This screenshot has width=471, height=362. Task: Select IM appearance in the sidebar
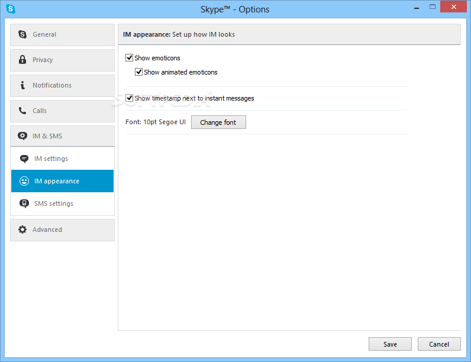(63, 181)
